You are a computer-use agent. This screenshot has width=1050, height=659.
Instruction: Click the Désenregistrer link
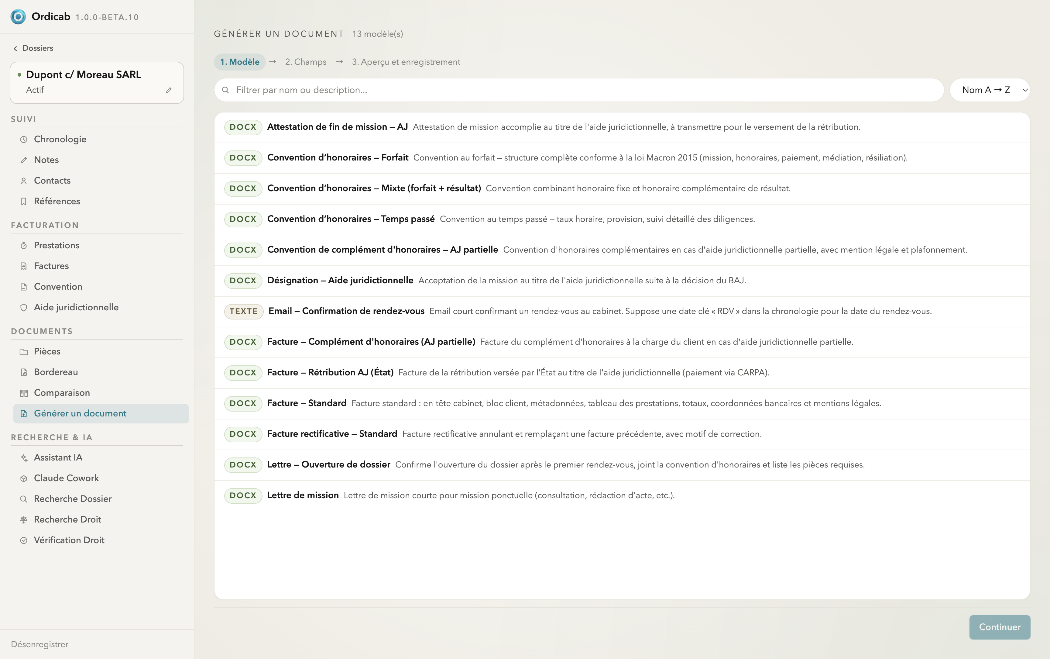(39, 645)
